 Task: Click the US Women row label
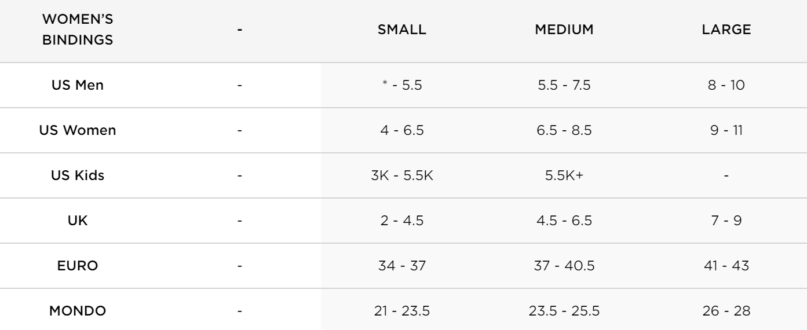click(x=78, y=130)
